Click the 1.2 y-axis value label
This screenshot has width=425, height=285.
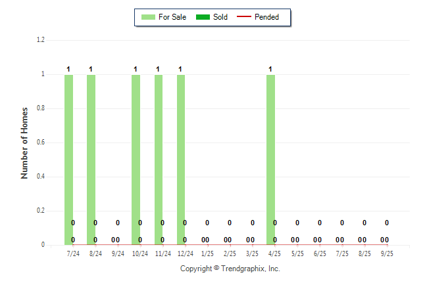pos(40,40)
